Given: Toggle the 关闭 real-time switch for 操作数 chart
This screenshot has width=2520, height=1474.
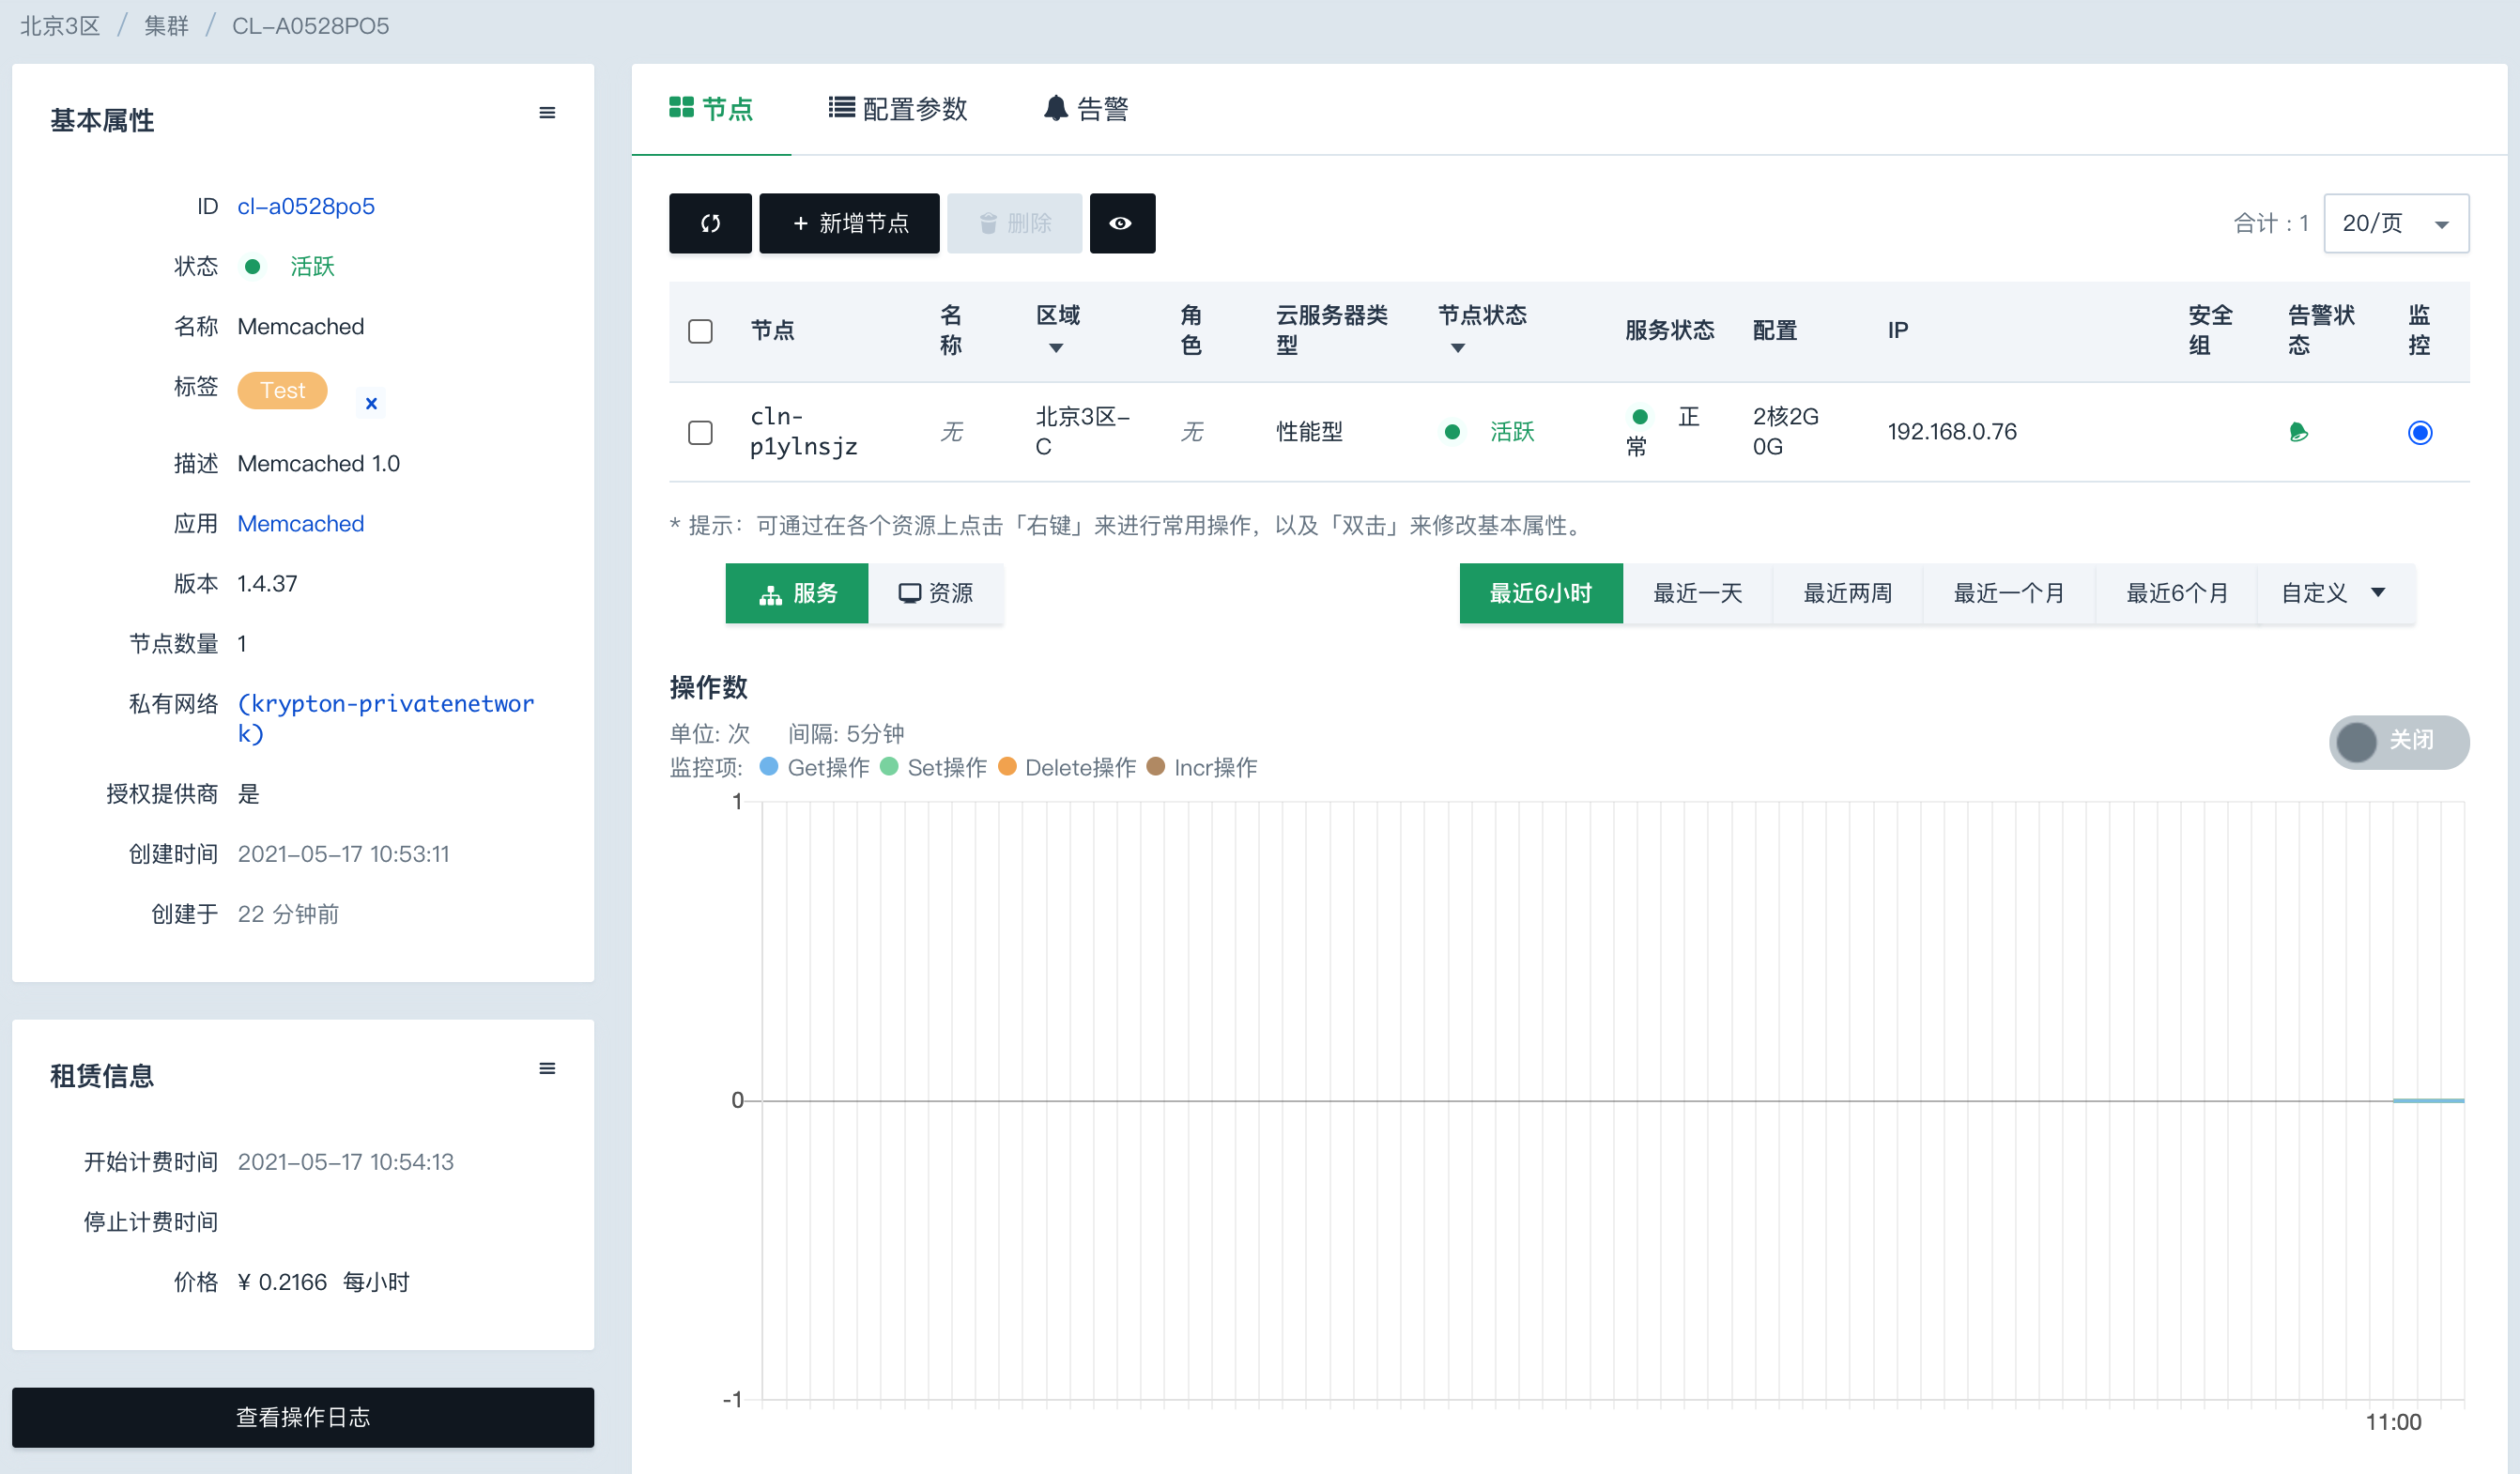Looking at the screenshot, I should pyautogui.click(x=2399, y=742).
